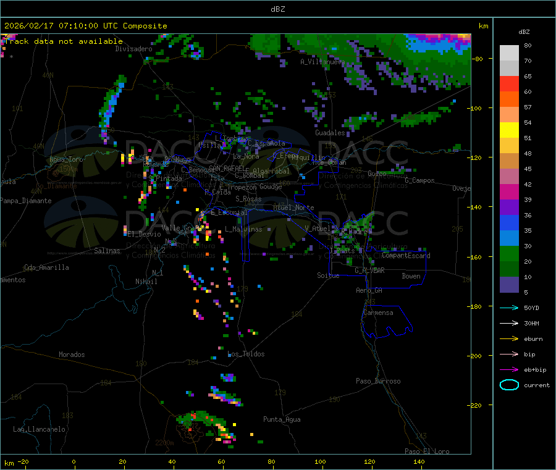
Task: Click the 'Los_Toldos' map label
Action: (x=246, y=354)
